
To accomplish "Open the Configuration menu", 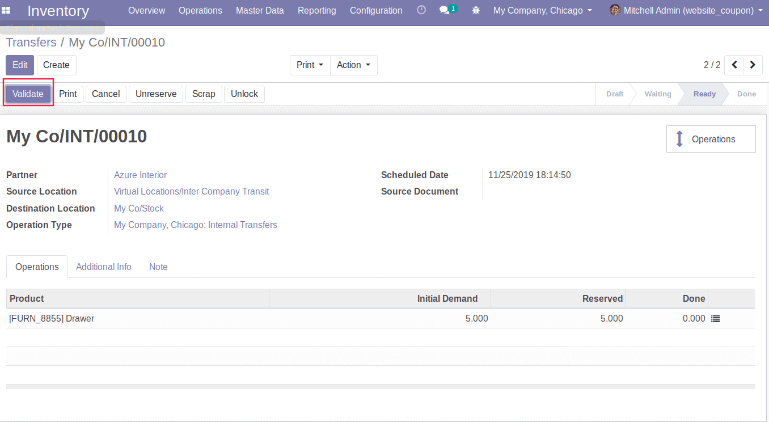I will 376,10.
